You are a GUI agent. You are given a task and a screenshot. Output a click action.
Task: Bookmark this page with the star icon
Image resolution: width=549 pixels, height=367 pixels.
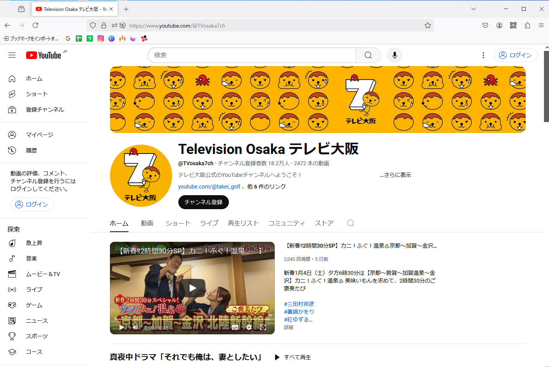click(x=428, y=25)
